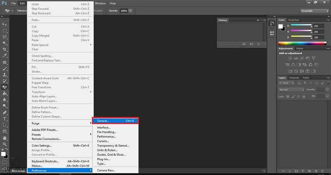The width and height of the screenshot is (331, 175).
Task: Expand the Presets submenu
Action: (x=60, y=135)
